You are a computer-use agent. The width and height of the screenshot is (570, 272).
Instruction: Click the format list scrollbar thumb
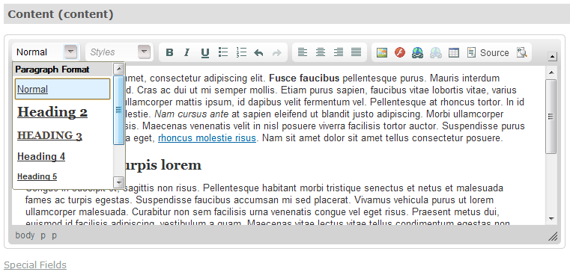click(118, 110)
